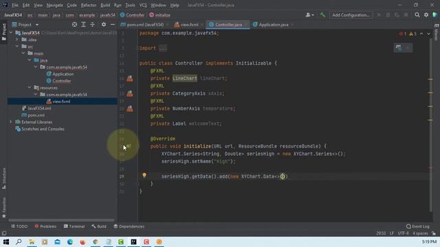Image resolution: width=440 pixels, height=247 pixels.
Task: Click FXML gutter icon beside temperature field
Action: pyautogui.click(x=130, y=108)
